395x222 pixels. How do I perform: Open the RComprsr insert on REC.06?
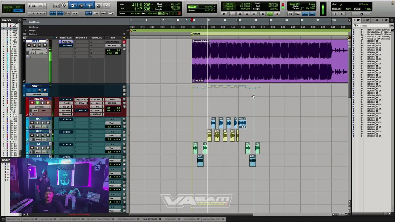point(67,114)
